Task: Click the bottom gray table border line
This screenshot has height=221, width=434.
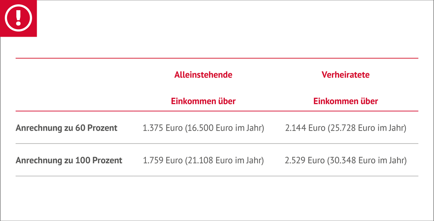Action: pyautogui.click(x=217, y=176)
